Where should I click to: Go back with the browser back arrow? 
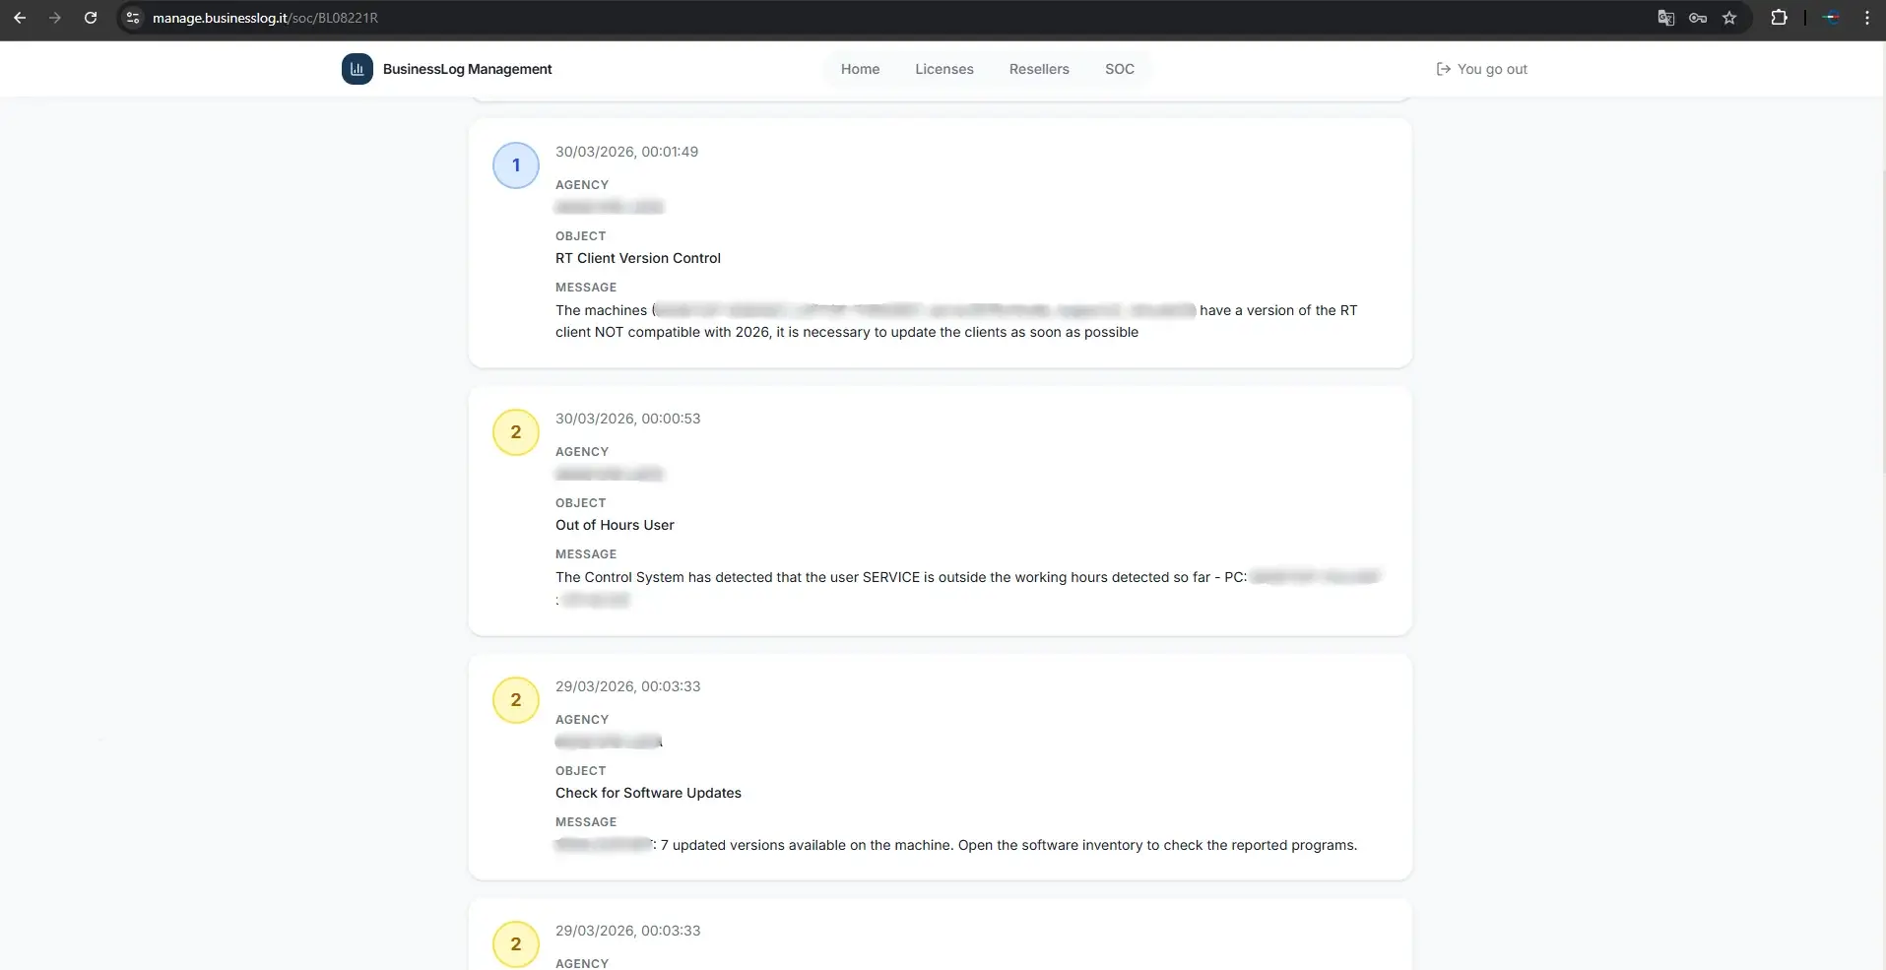pyautogui.click(x=20, y=18)
